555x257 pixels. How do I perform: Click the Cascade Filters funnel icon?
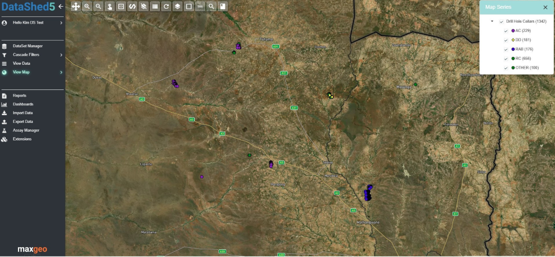tap(4, 55)
